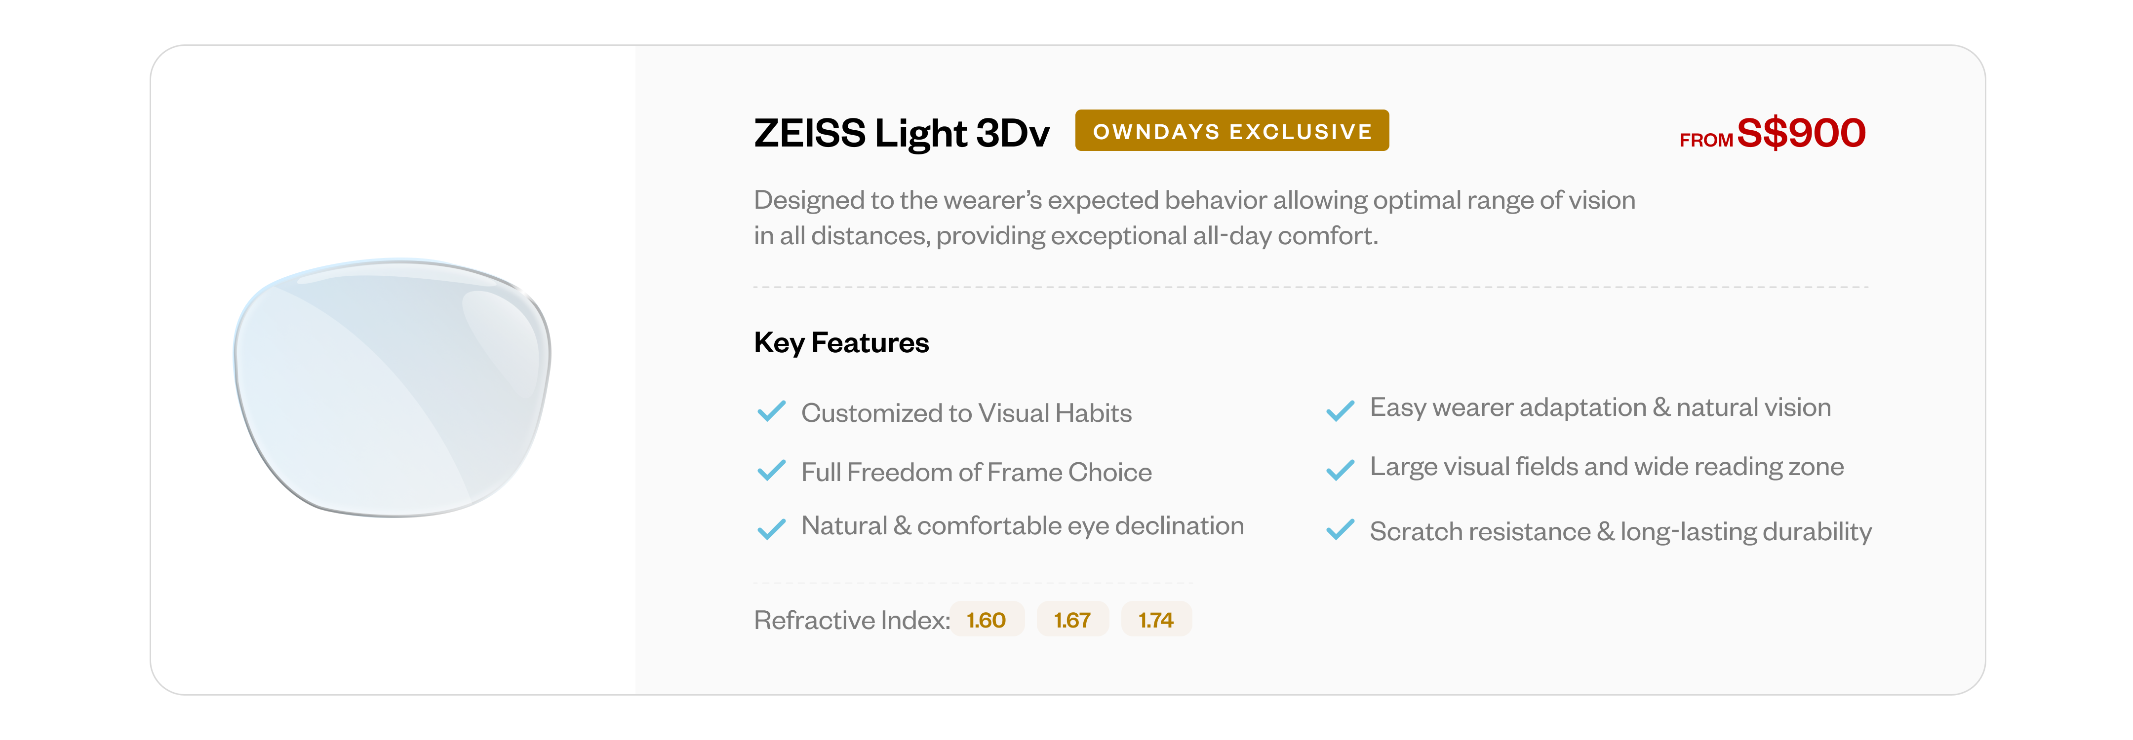Click the Large visual fields feature text
Viewport: 2133px width, 740px height.
click(1606, 467)
